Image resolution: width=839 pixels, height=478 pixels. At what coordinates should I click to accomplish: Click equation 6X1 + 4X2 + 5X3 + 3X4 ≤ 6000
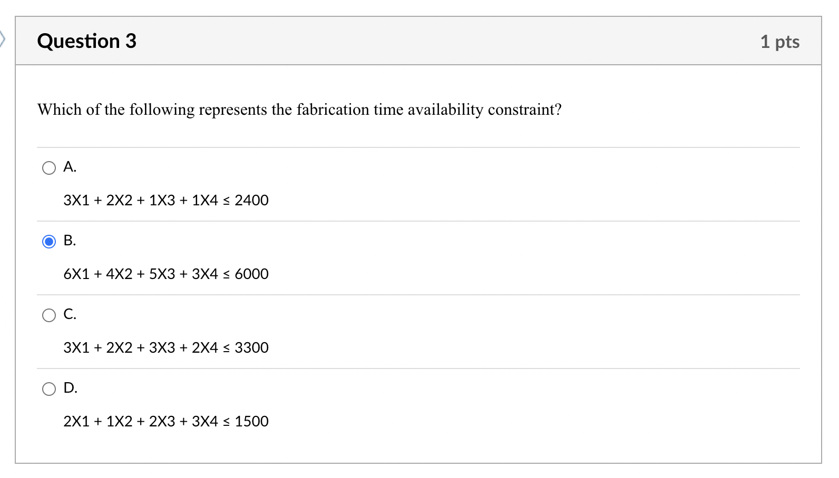click(x=166, y=274)
